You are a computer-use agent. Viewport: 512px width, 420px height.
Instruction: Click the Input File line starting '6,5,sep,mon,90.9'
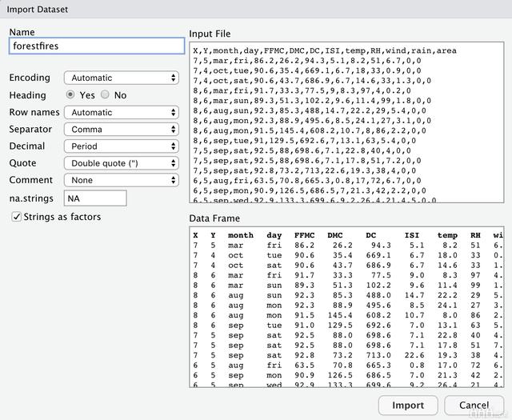310,190
